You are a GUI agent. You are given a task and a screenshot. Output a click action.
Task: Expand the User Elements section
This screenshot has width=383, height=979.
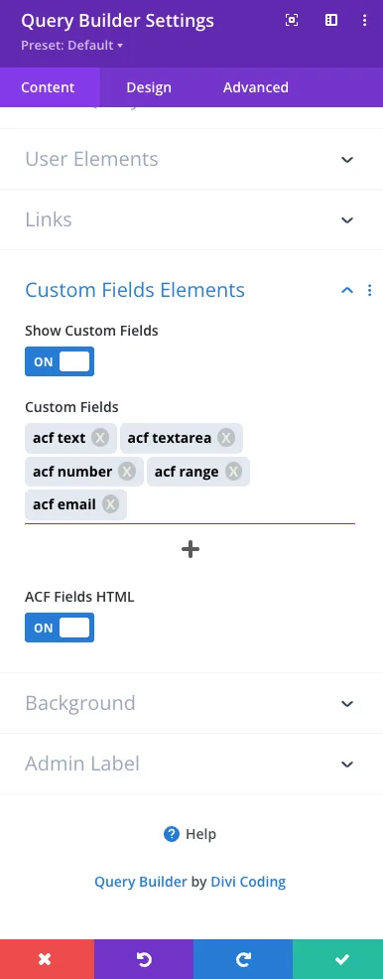coord(190,159)
